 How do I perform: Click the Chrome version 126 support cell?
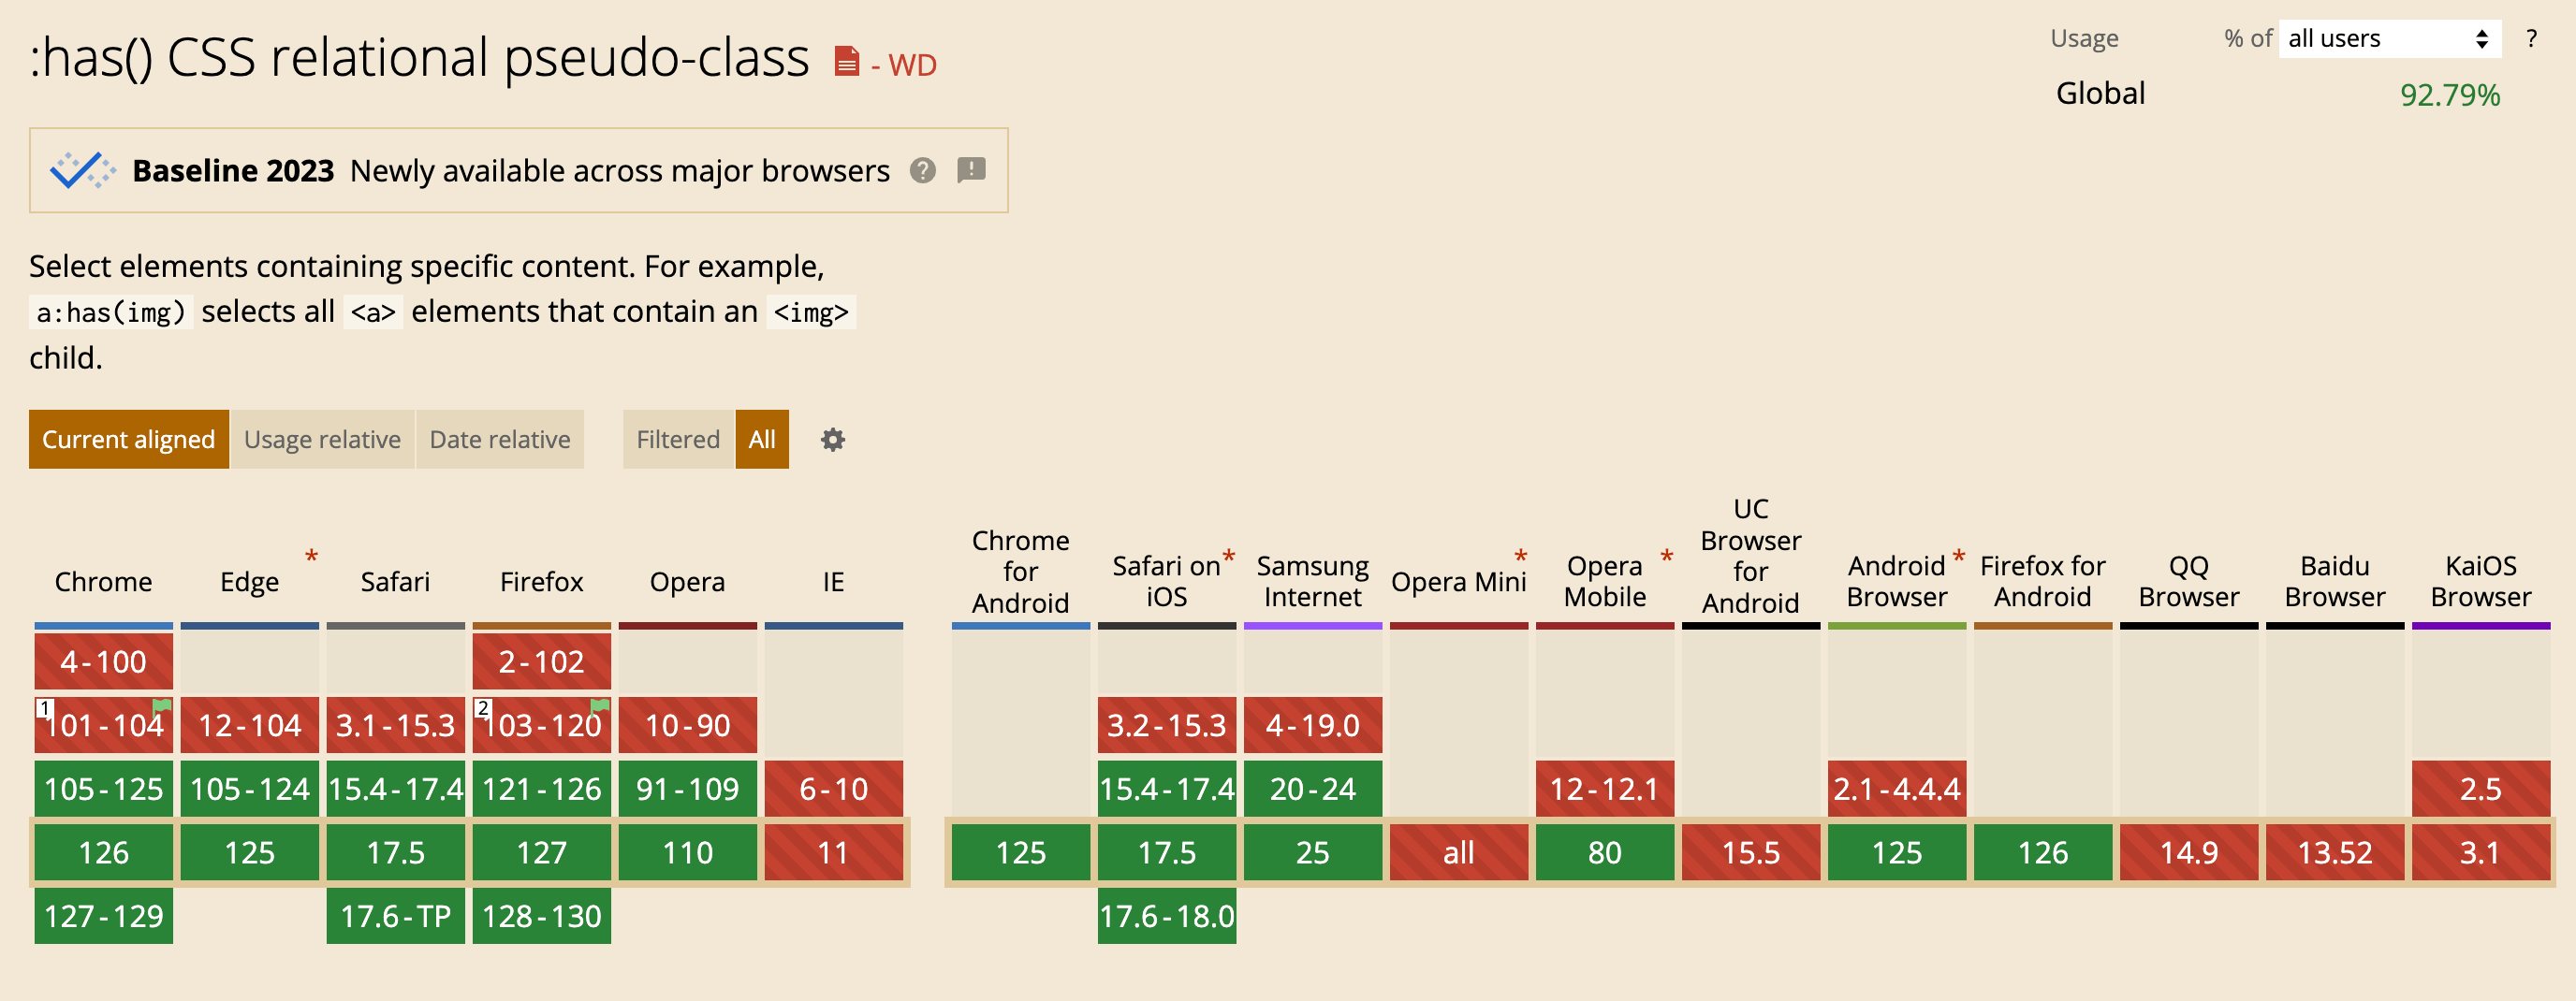point(103,852)
